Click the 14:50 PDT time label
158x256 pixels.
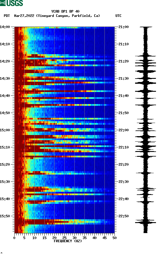click(x=5, y=113)
